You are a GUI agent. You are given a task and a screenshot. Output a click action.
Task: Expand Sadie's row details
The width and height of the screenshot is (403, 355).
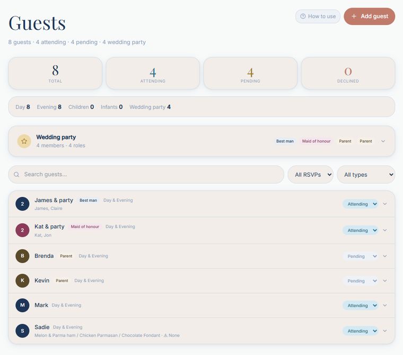point(385,331)
